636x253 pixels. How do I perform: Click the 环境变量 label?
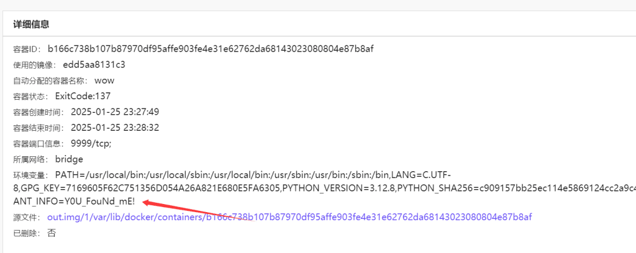[x=31, y=175]
